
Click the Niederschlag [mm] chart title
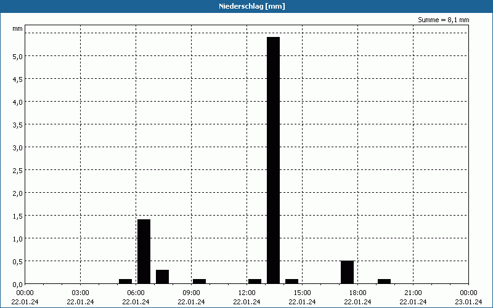(252, 6)
